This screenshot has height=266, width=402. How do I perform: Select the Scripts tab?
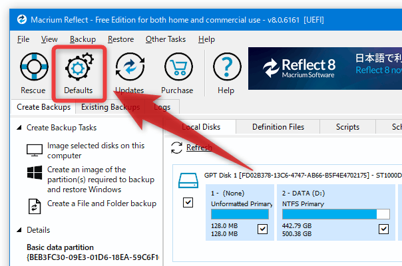point(347,127)
